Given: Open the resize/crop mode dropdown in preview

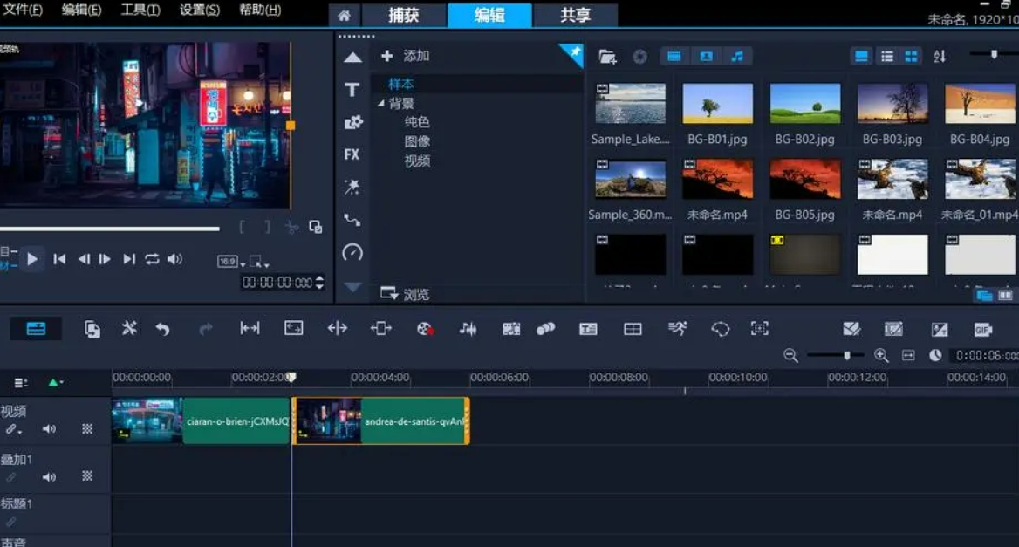Looking at the screenshot, I should 259,262.
